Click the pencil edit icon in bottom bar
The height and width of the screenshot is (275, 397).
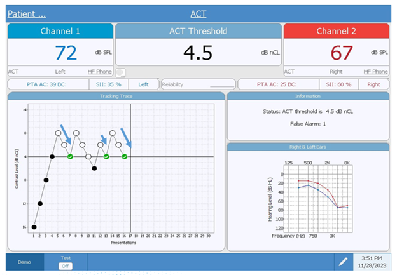[344, 262]
